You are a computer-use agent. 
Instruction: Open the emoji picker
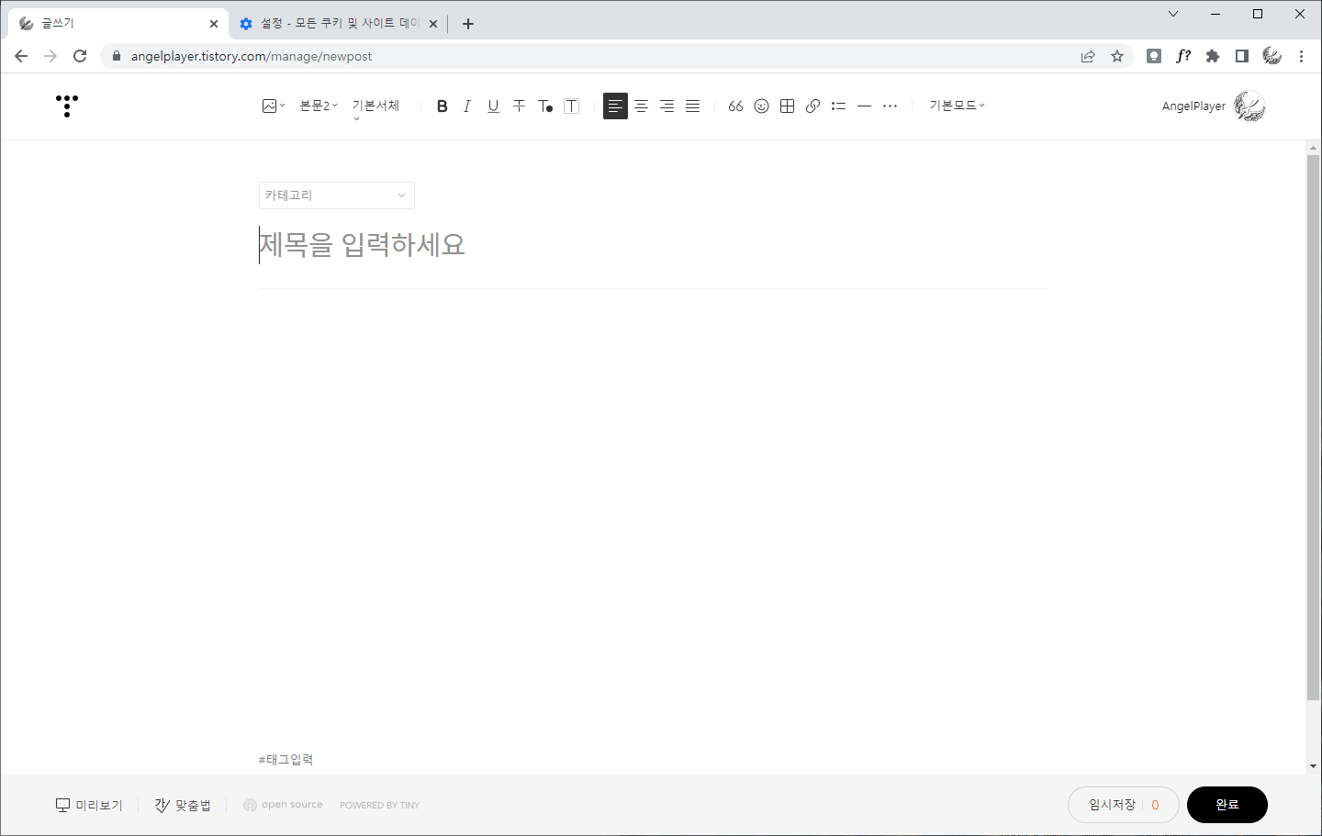(x=761, y=106)
